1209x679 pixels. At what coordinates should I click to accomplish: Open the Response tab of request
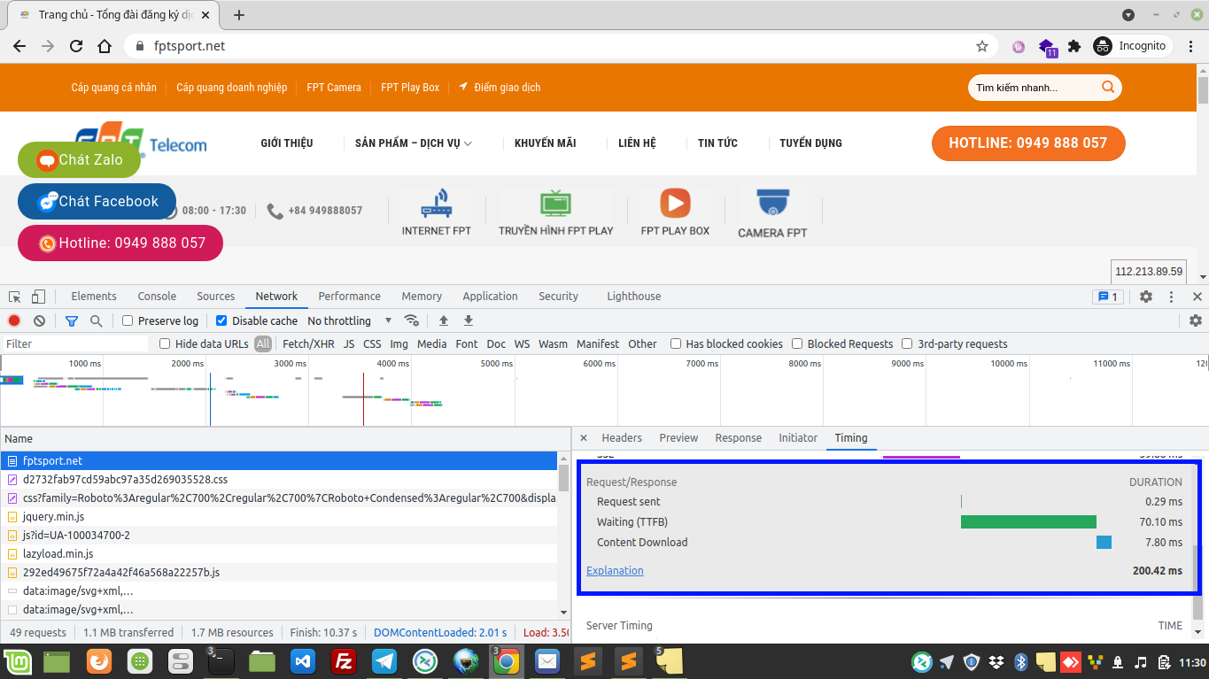point(739,438)
